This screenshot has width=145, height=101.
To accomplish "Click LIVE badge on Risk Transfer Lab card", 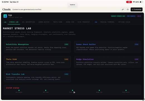I will [66, 74].
